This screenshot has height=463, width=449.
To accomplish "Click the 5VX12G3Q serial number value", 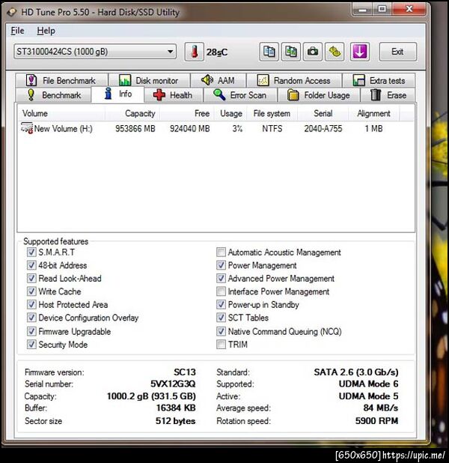I will (173, 384).
